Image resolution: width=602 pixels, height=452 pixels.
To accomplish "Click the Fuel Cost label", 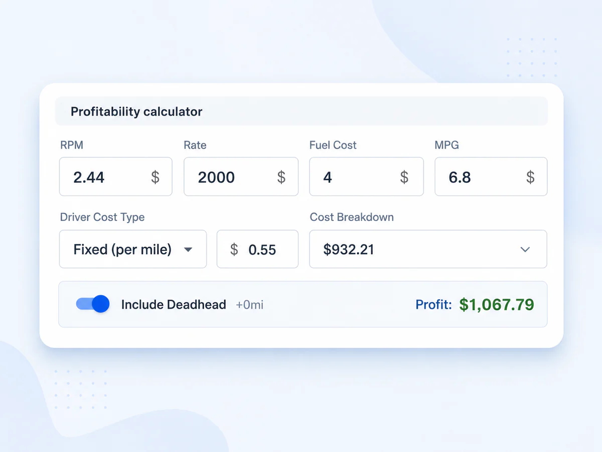I will pos(333,145).
